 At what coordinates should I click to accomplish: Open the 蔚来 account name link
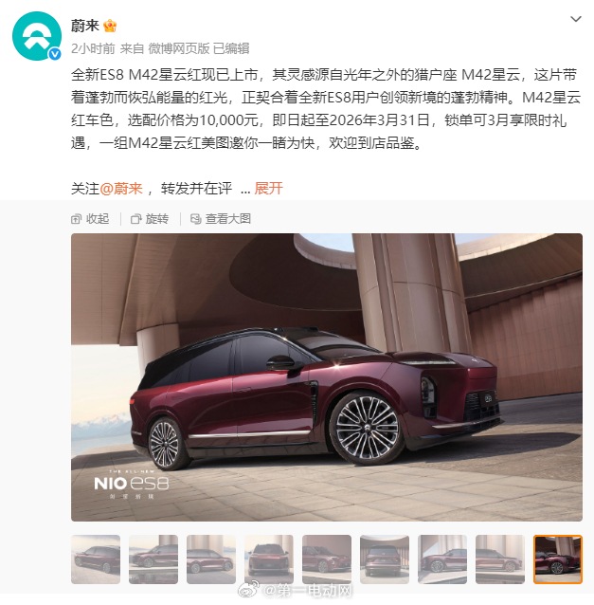tap(85, 26)
